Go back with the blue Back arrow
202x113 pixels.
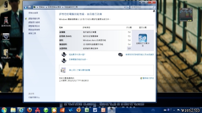[26, 7]
